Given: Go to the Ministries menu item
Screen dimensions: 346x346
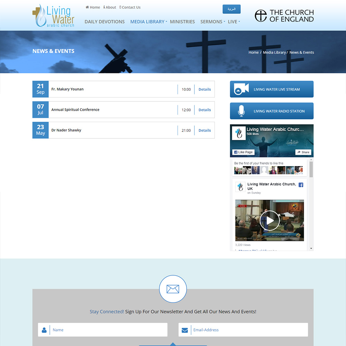Looking at the screenshot, I should click(182, 21).
